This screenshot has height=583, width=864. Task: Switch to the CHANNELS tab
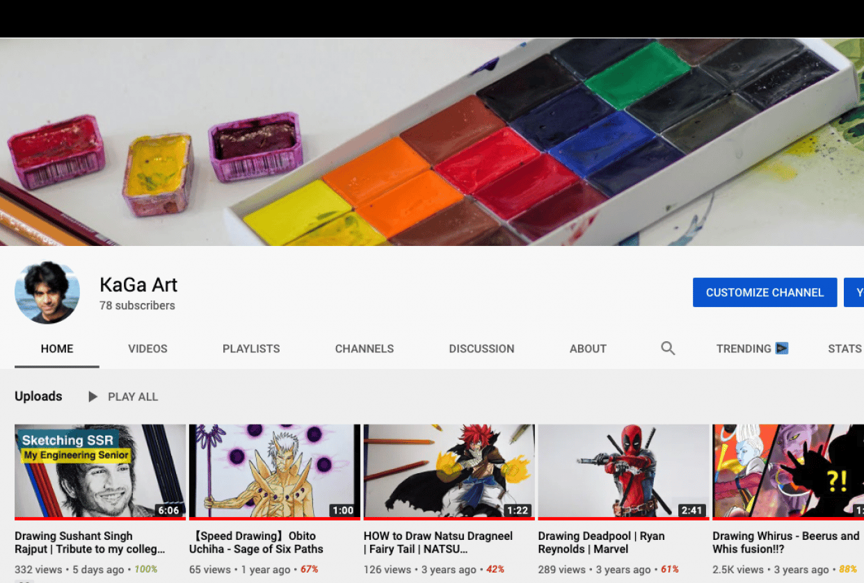365,348
